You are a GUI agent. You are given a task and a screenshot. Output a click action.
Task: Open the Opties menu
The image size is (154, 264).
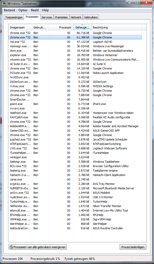pos(23,10)
